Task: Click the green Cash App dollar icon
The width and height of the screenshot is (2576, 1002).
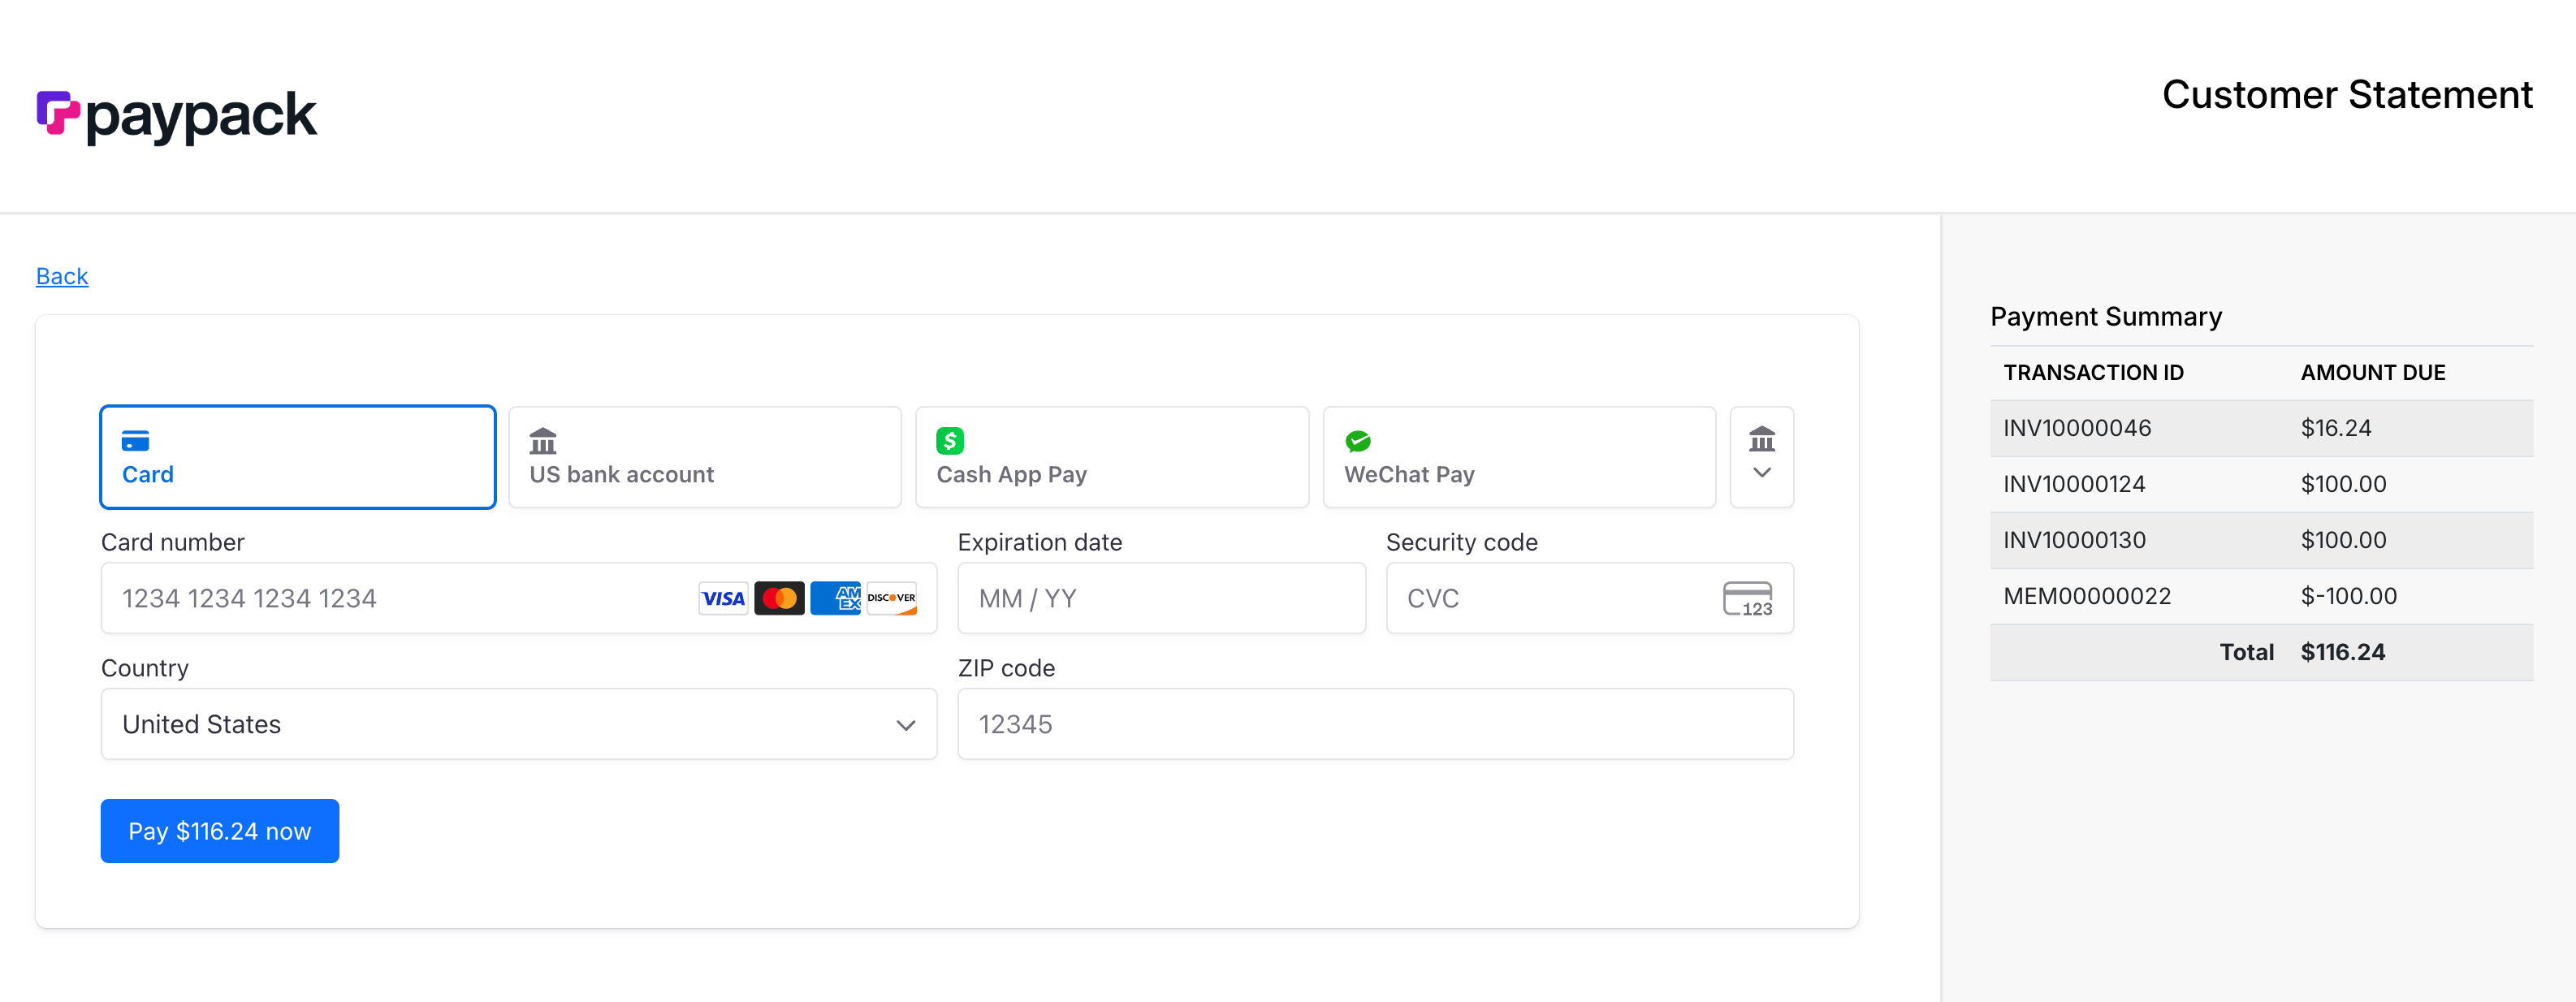Action: (950, 440)
